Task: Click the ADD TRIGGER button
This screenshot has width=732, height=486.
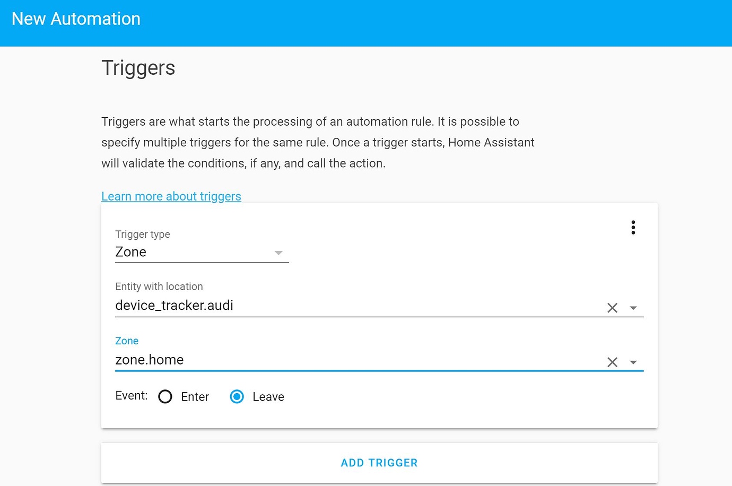Action: (379, 462)
